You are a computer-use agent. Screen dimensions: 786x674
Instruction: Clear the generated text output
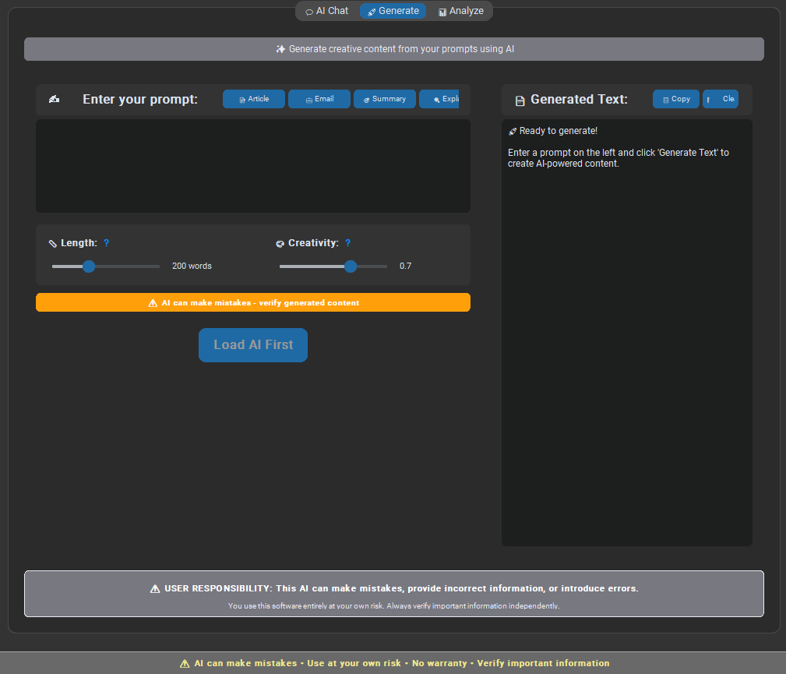721,99
